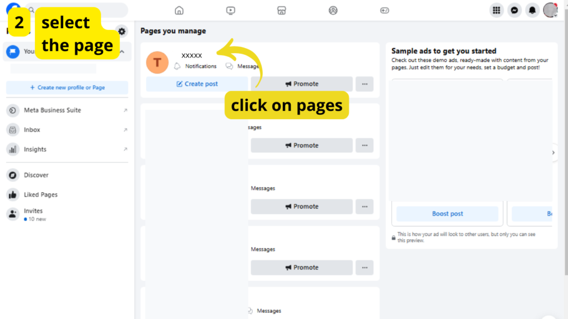This screenshot has height=319, width=568.
Task: Open the Groups icon in top navigation
Action: point(333,11)
